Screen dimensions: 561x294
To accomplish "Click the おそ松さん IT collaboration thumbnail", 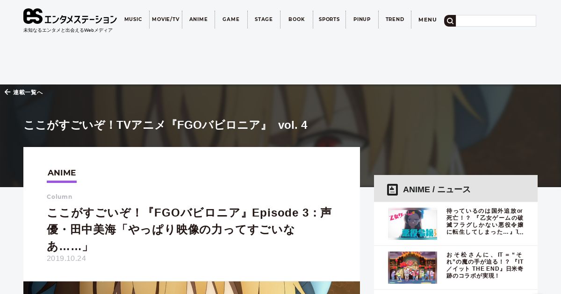I will coord(412,267).
